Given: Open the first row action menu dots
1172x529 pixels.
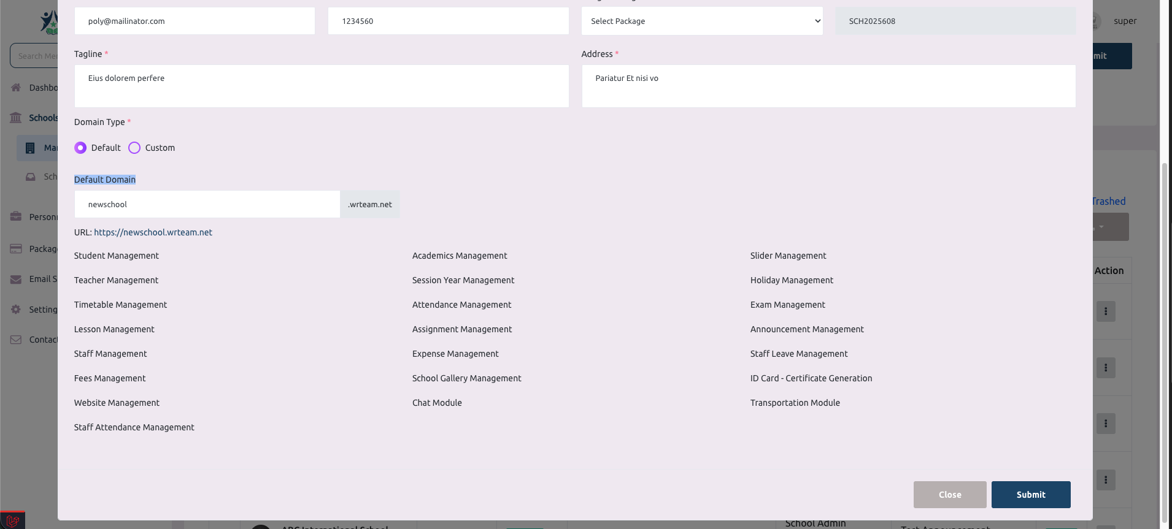Looking at the screenshot, I should [x=1106, y=311].
